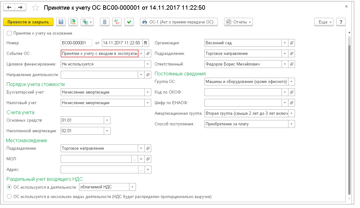The height and width of the screenshot is (208, 360).
Task: Expand the Шифр по ЕНАОФ dropdown arrow
Action: (x=285, y=103)
